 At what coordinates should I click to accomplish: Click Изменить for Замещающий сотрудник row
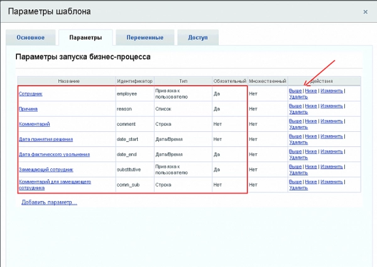pos(331,166)
